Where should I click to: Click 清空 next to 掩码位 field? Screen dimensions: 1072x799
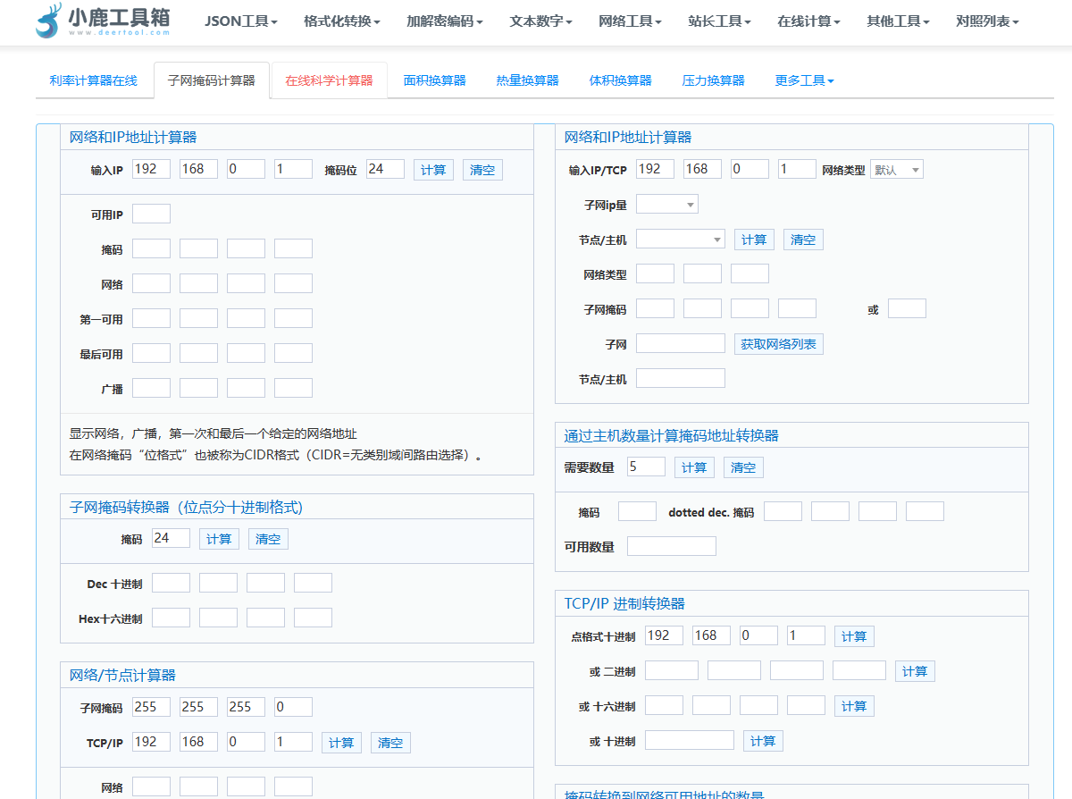[482, 170]
